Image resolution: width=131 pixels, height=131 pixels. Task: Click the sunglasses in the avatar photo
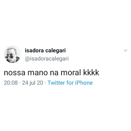10,57
